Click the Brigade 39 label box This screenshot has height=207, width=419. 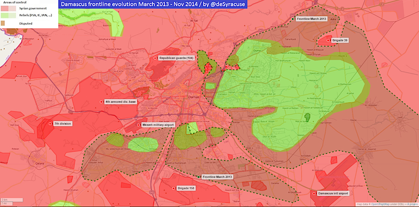point(339,41)
